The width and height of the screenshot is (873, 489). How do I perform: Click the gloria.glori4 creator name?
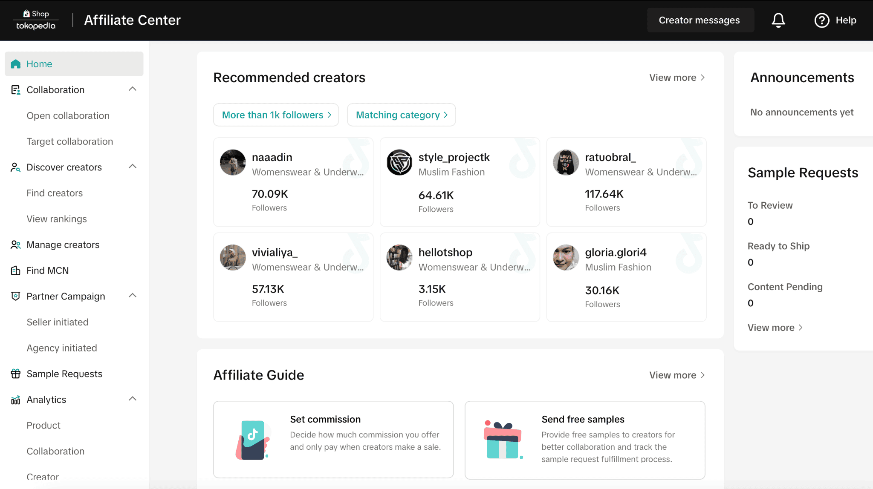point(616,253)
